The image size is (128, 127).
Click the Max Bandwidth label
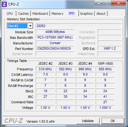click(21, 38)
